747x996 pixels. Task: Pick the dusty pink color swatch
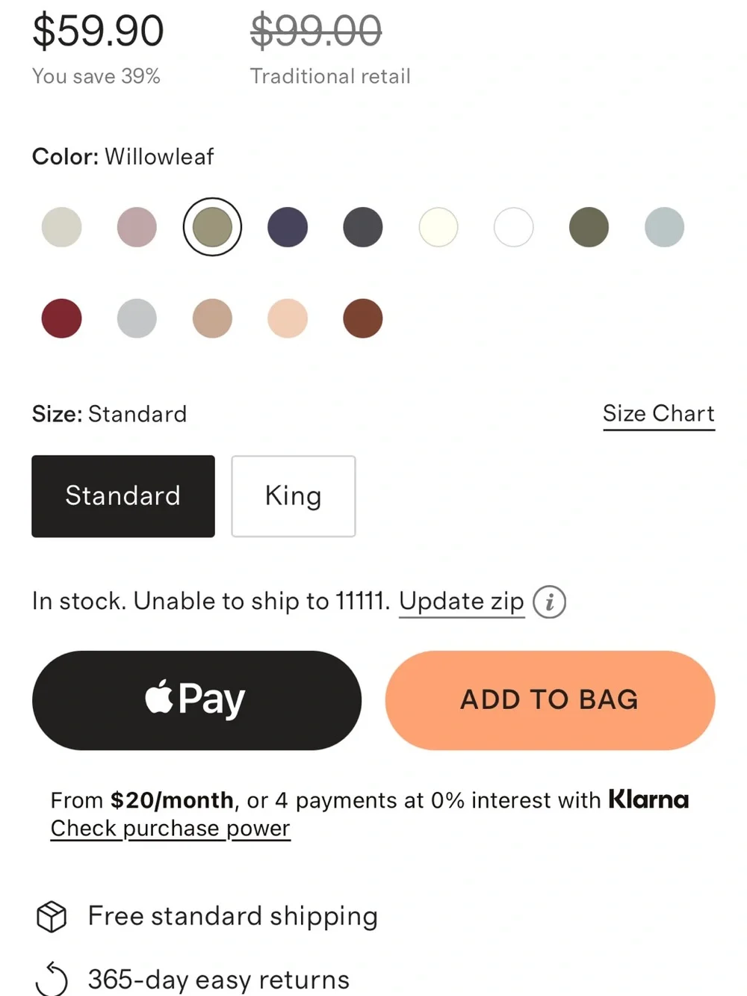point(137,227)
